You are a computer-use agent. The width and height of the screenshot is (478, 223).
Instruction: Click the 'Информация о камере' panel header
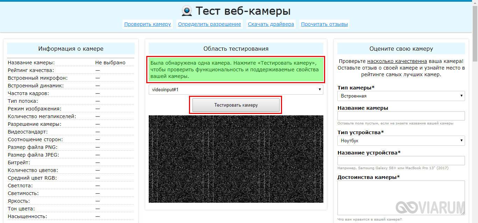(71, 49)
